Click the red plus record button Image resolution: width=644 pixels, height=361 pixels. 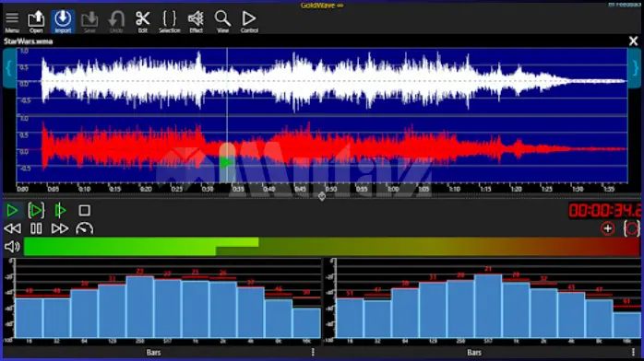tap(608, 228)
